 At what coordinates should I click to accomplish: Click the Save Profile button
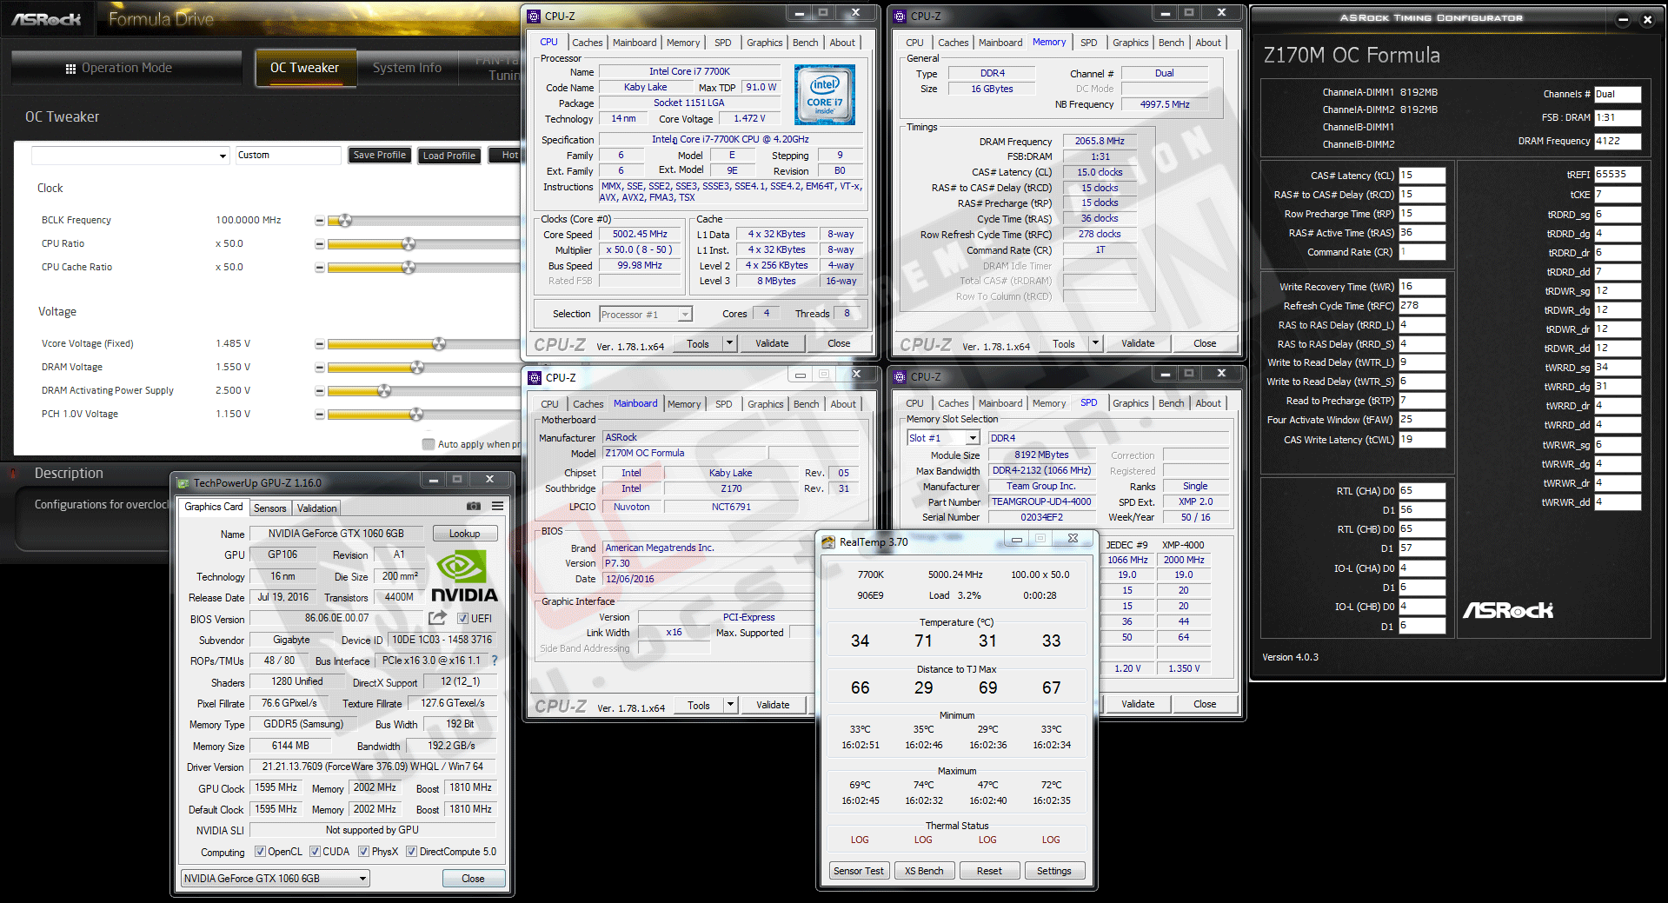tap(380, 156)
